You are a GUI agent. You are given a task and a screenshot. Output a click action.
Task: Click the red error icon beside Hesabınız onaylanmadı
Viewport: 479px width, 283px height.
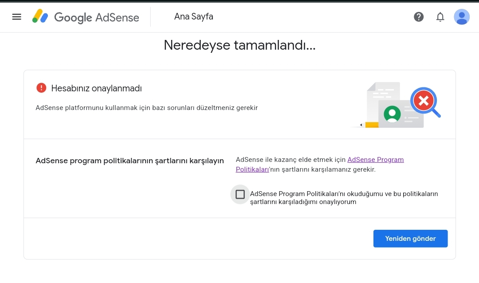41,88
